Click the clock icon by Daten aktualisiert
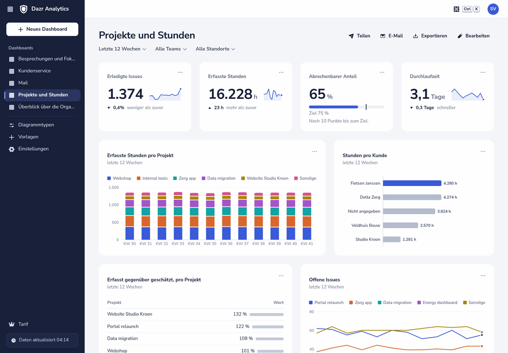Screen dimensions: 508x353 tap(14, 340)
